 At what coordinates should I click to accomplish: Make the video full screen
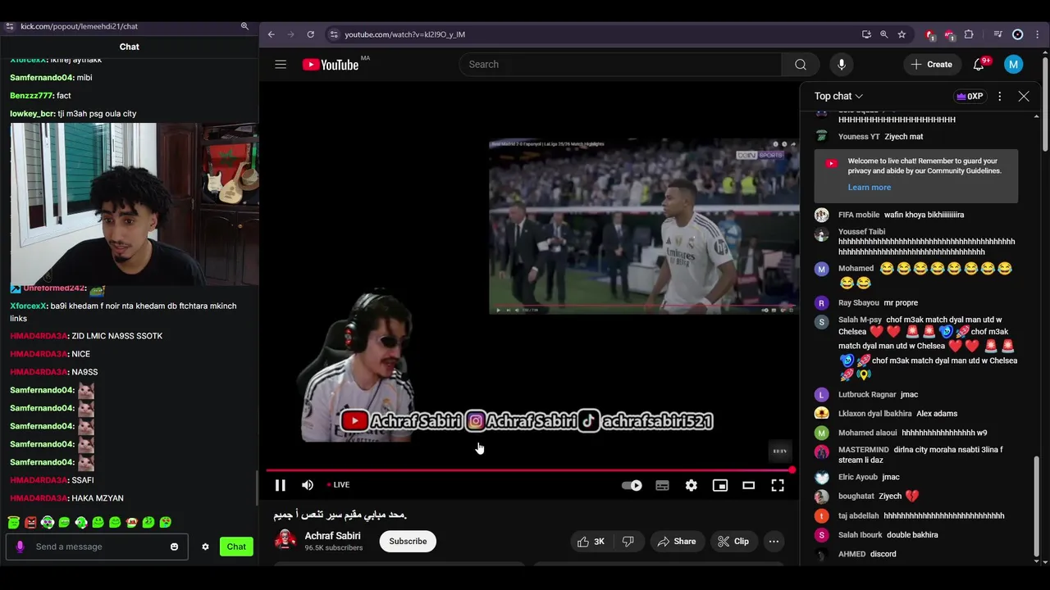click(x=778, y=485)
